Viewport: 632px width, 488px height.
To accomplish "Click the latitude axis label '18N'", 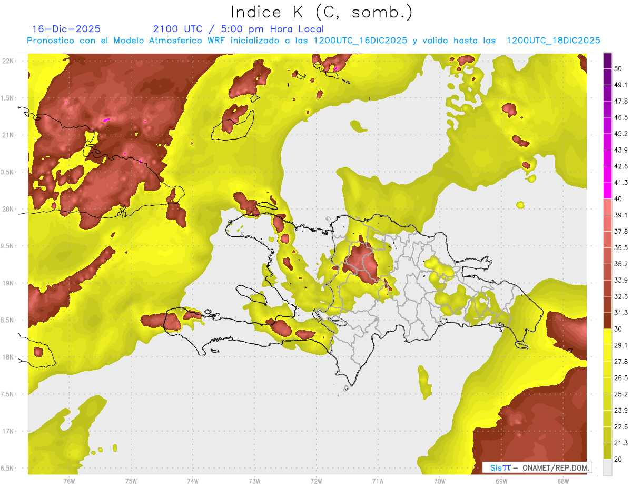I will pos(8,357).
